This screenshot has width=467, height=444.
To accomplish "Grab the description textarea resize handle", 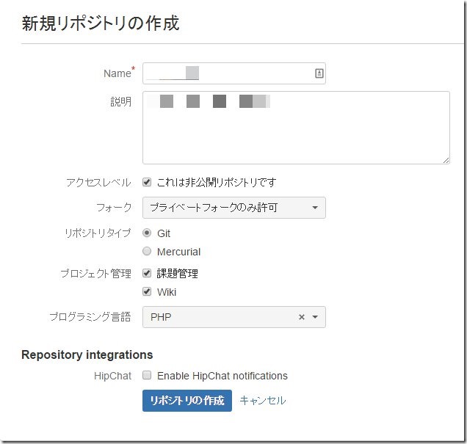I will (446, 160).
